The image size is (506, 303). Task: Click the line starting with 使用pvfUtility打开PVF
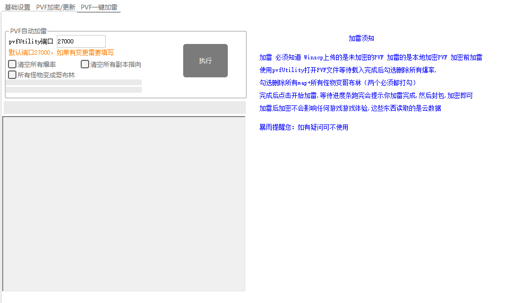tap(348, 70)
